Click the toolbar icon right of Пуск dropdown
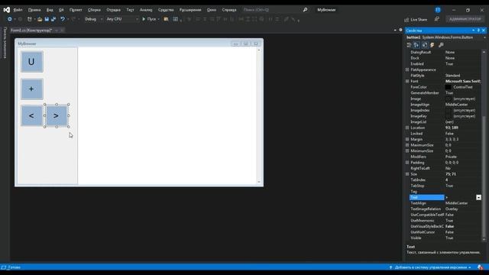Viewport: 489px width, 275px height. click(x=166, y=19)
